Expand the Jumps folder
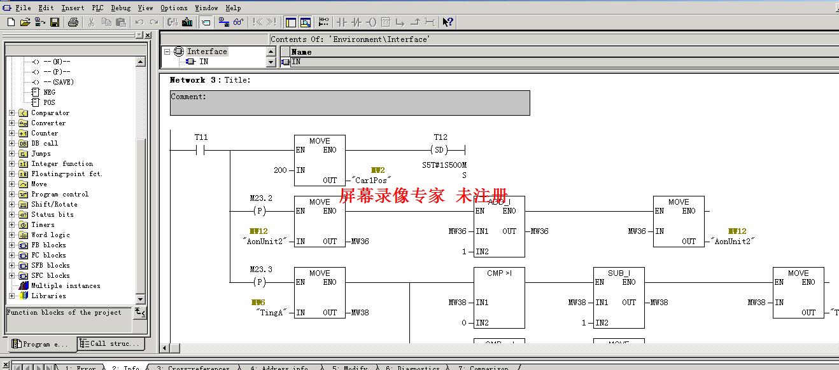The width and height of the screenshot is (839, 370). pyautogui.click(x=12, y=154)
